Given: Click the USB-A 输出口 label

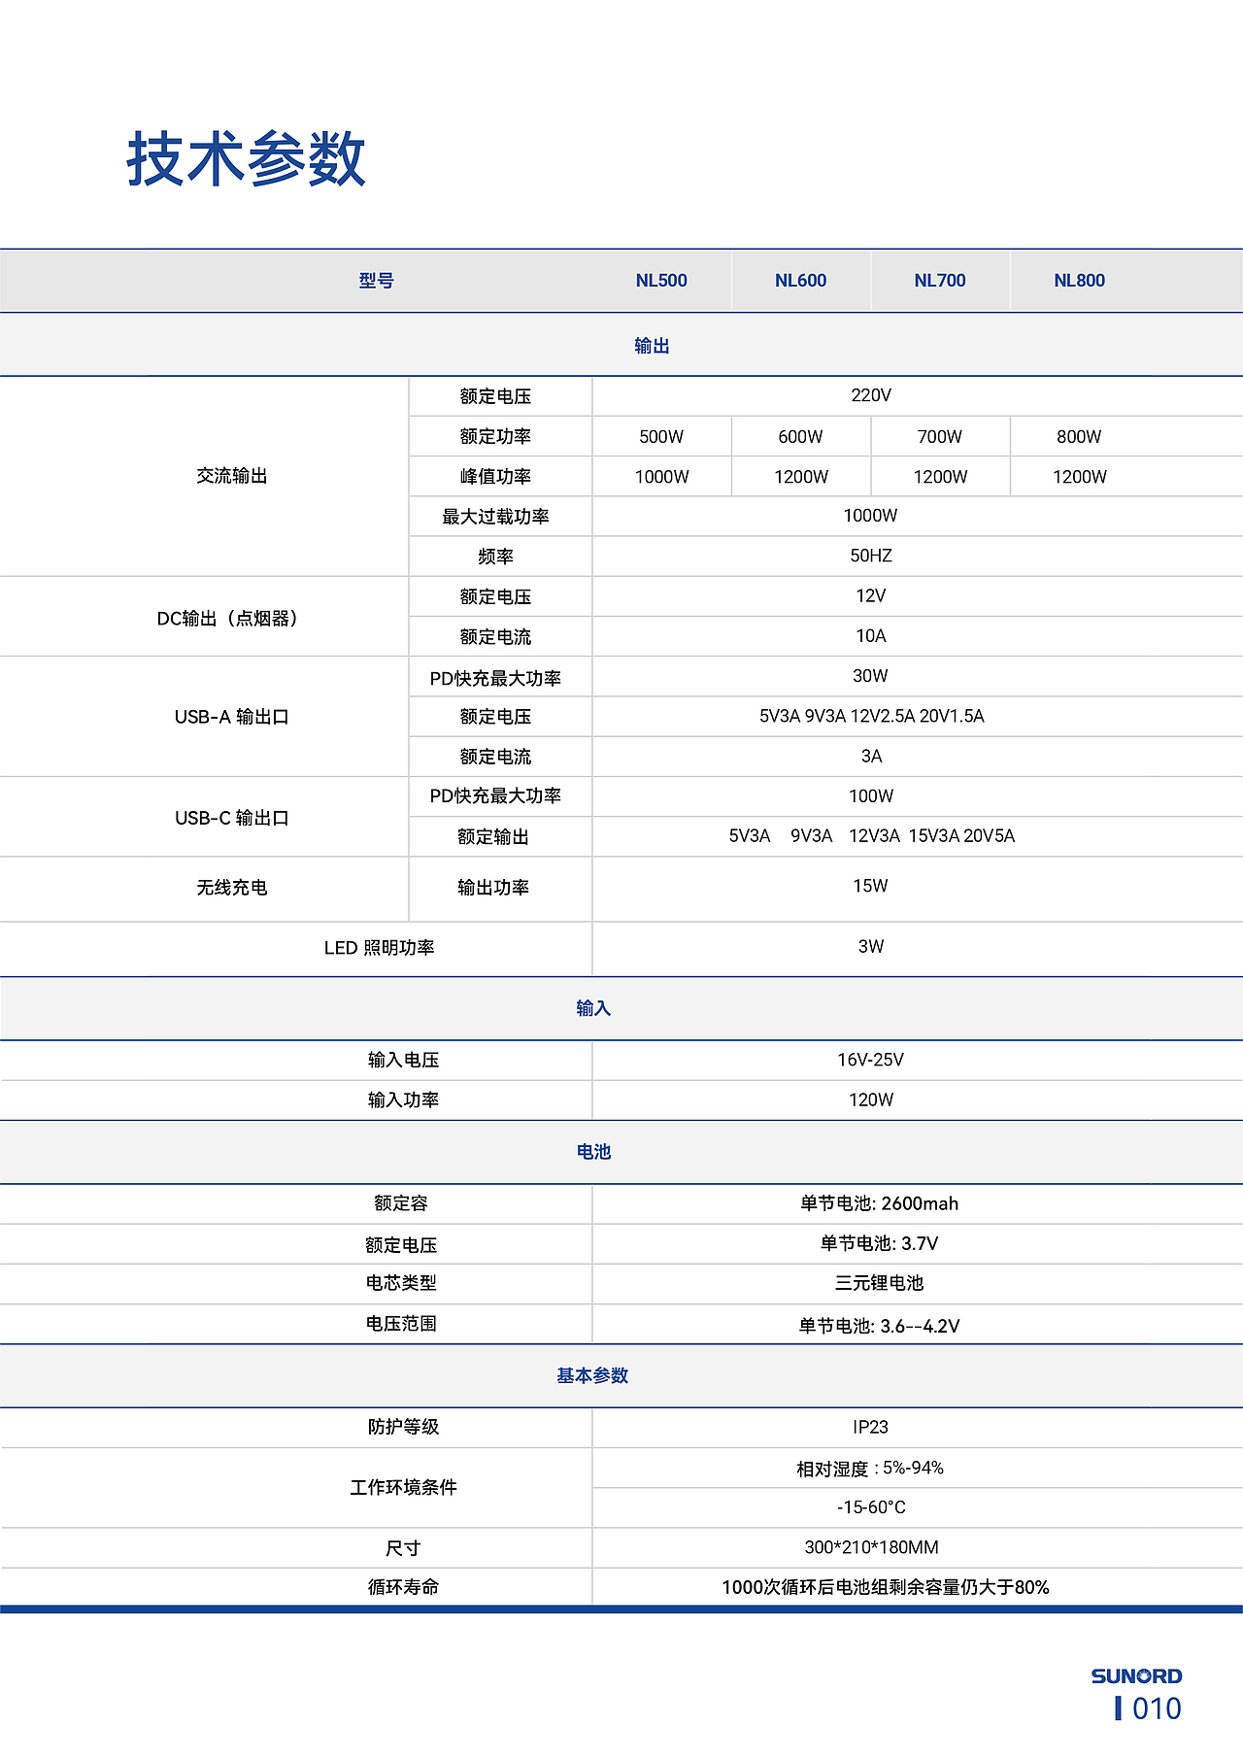Looking at the screenshot, I should (231, 717).
